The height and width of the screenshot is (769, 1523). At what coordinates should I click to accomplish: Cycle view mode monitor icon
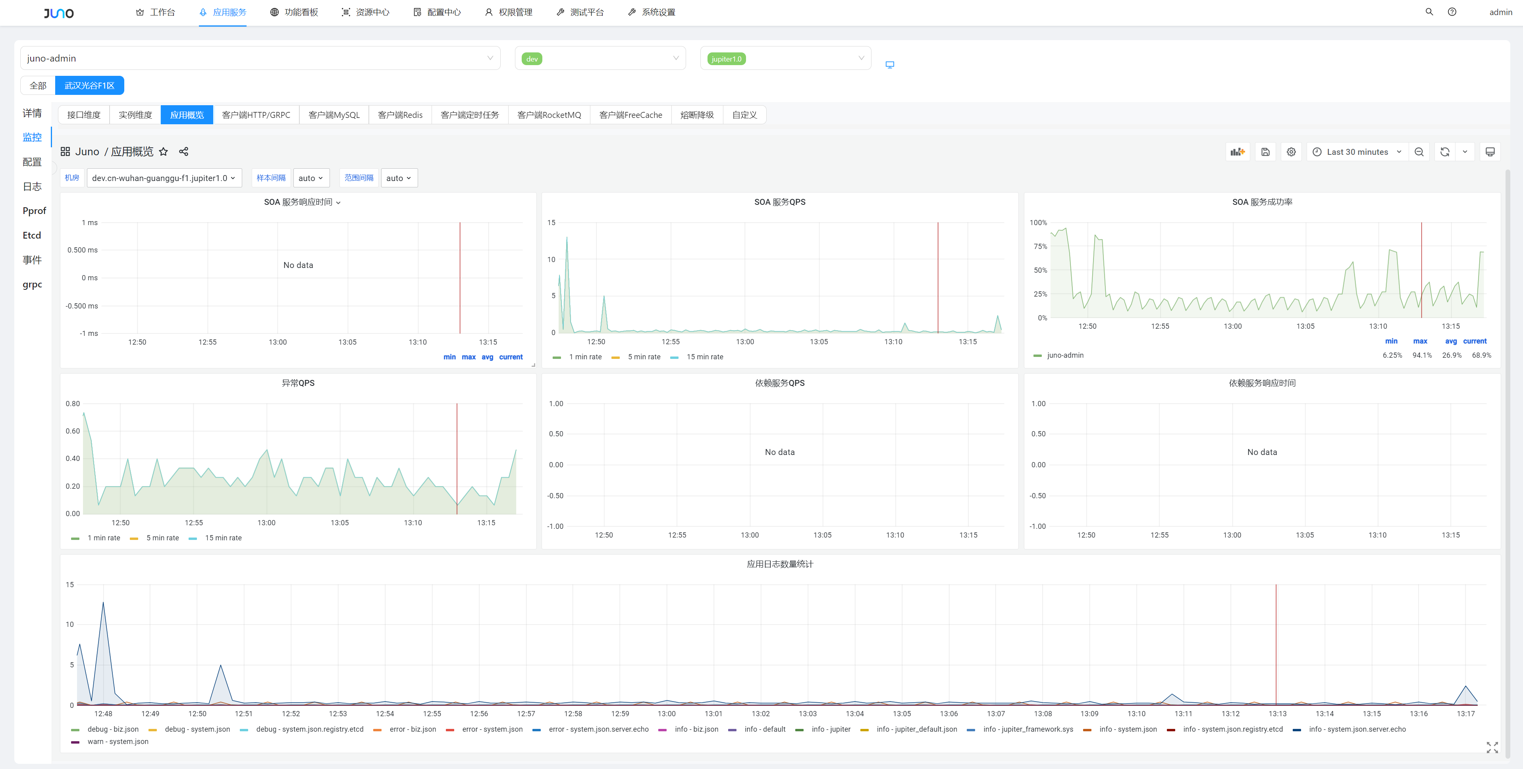coord(1490,152)
